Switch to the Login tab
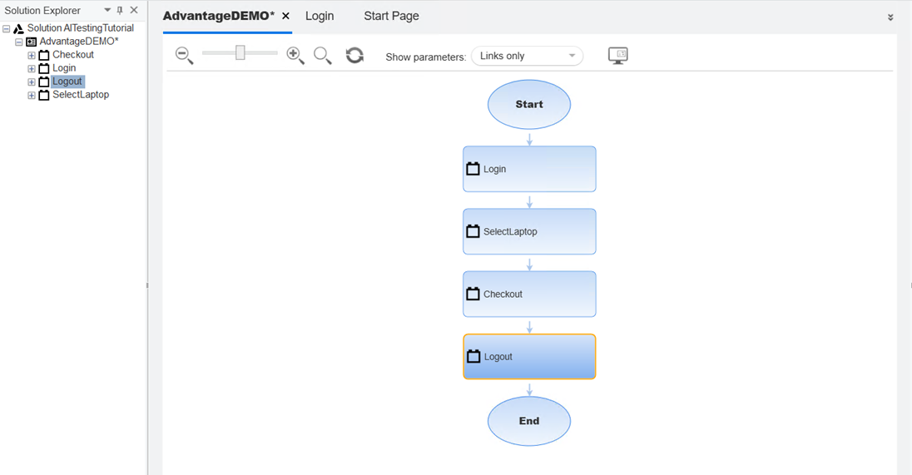 [x=320, y=16]
